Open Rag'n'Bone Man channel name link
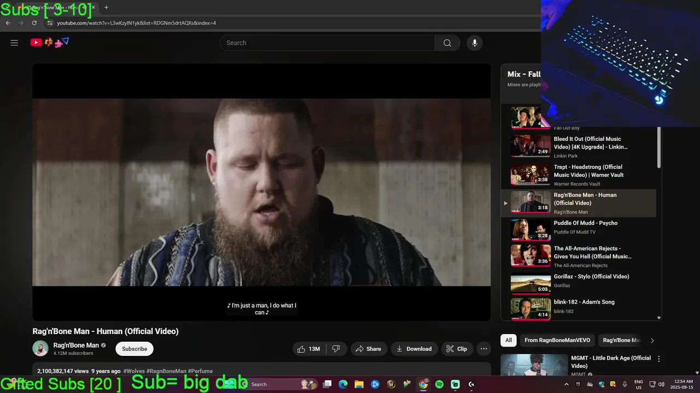Screen dimensions: 700x393 (76, 345)
